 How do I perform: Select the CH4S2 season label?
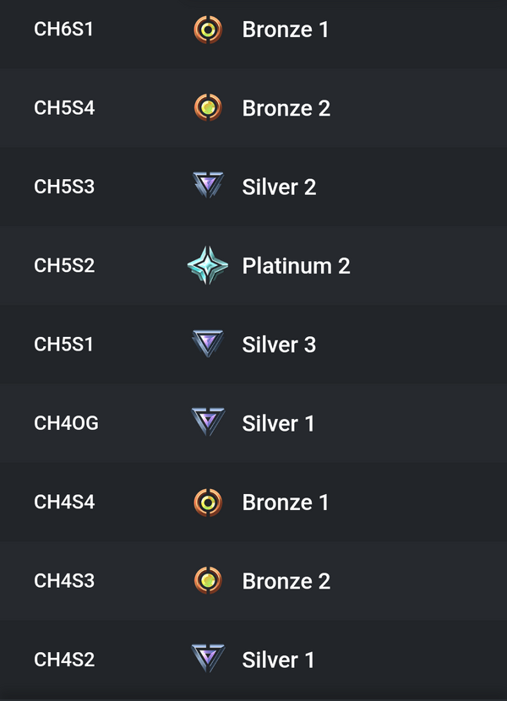64,660
